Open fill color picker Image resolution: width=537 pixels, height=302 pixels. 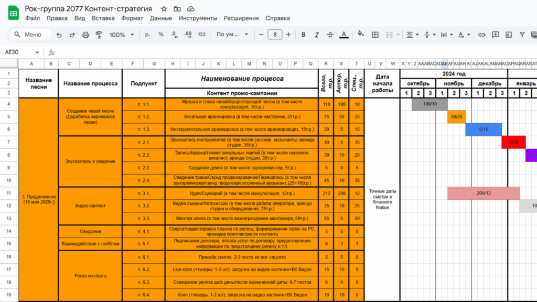pos(360,34)
